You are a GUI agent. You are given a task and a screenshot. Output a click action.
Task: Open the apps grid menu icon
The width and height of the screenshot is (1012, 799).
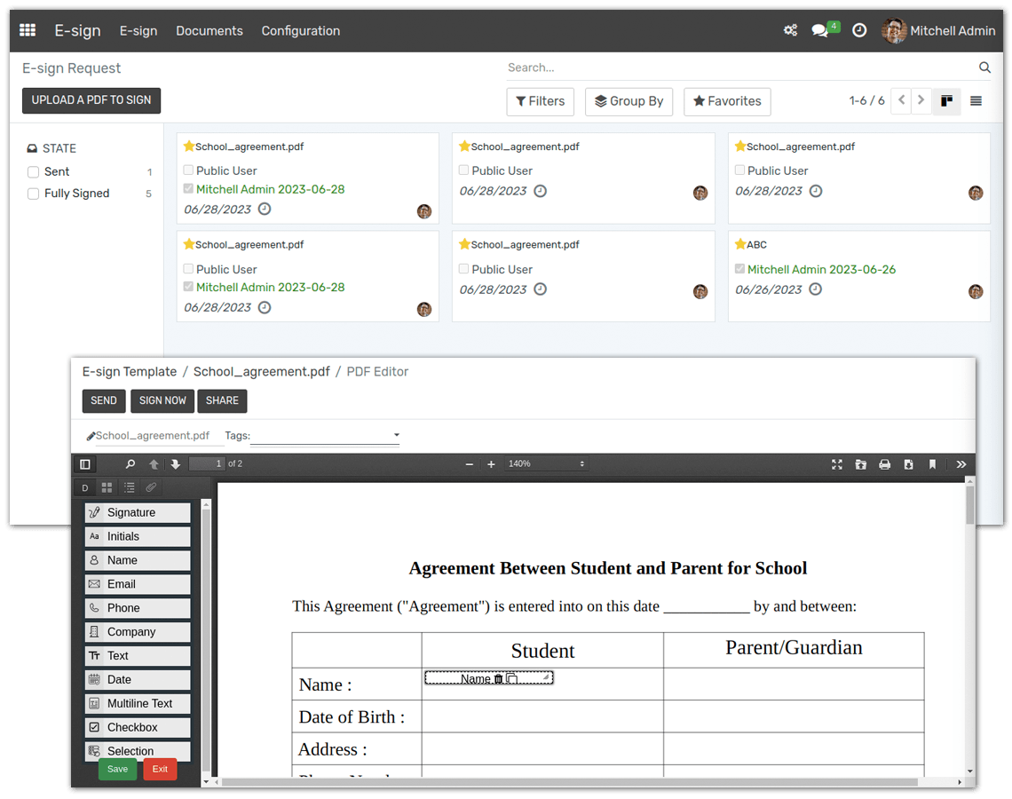(28, 30)
